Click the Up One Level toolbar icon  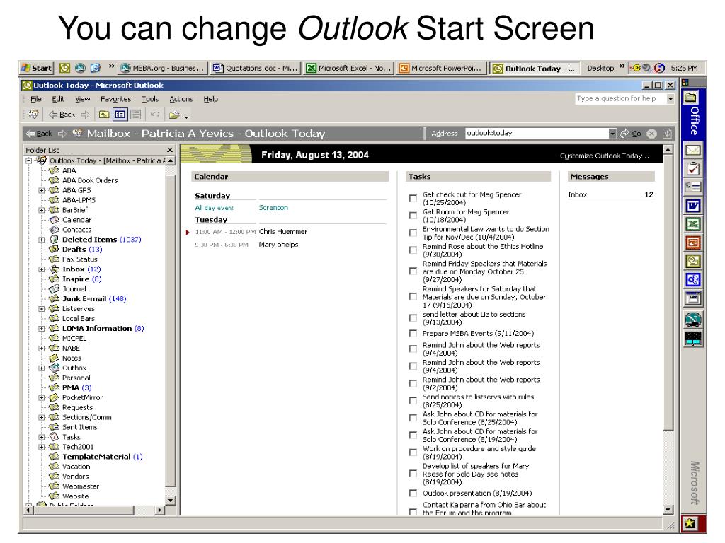104,115
